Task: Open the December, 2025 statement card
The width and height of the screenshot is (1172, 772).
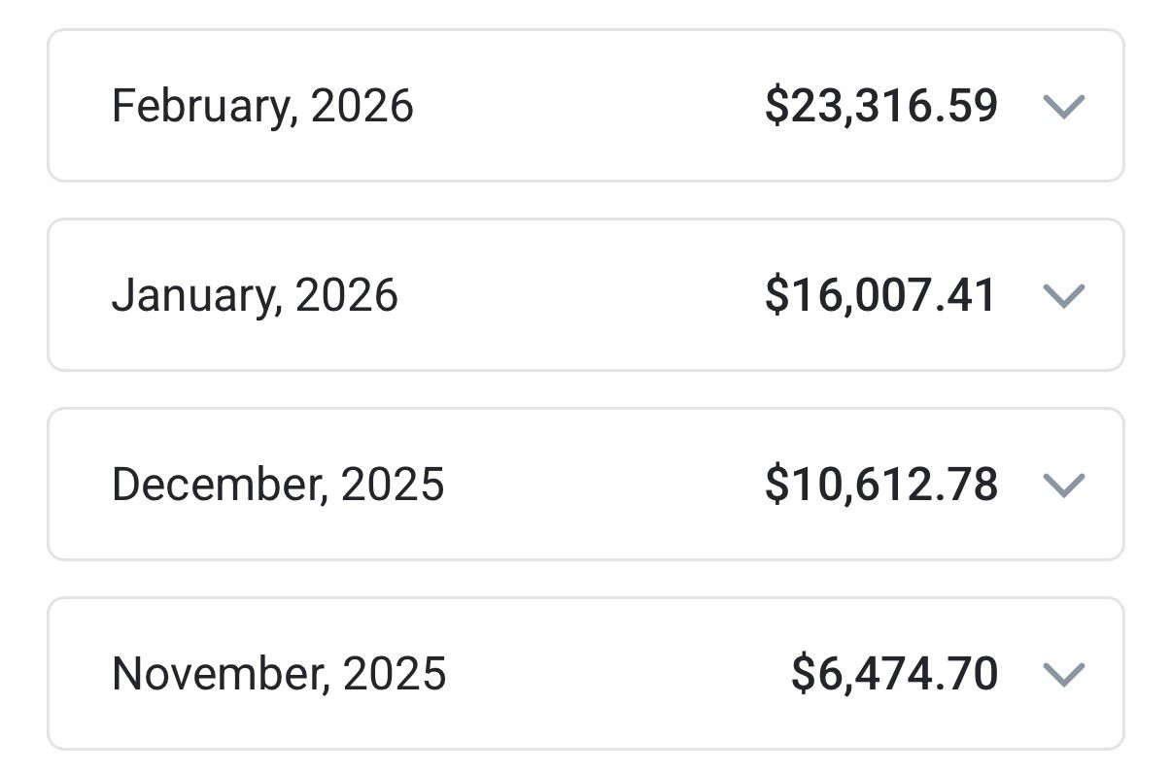Action: (586, 485)
